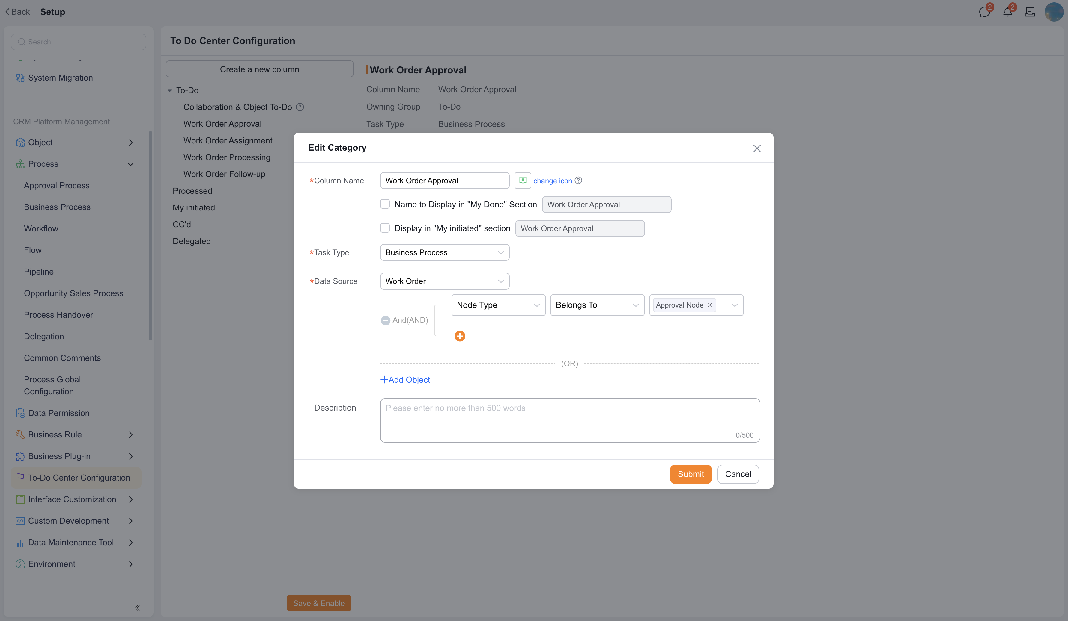Open the Node Type dropdown
Image resolution: width=1068 pixels, height=621 pixels.
pyautogui.click(x=498, y=305)
